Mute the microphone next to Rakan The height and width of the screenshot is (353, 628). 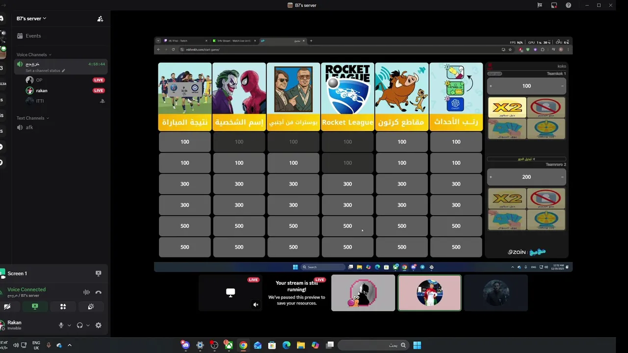tap(61, 325)
